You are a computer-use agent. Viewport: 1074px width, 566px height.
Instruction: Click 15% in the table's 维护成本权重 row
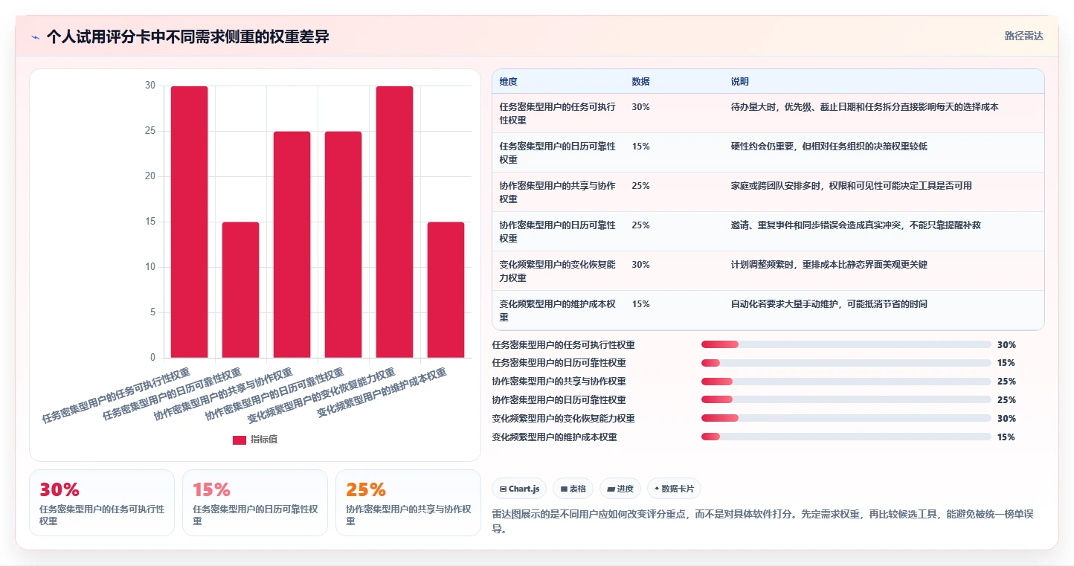(640, 304)
